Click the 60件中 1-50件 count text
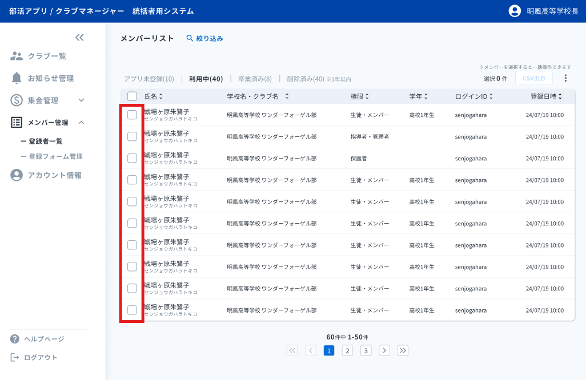 click(x=347, y=337)
